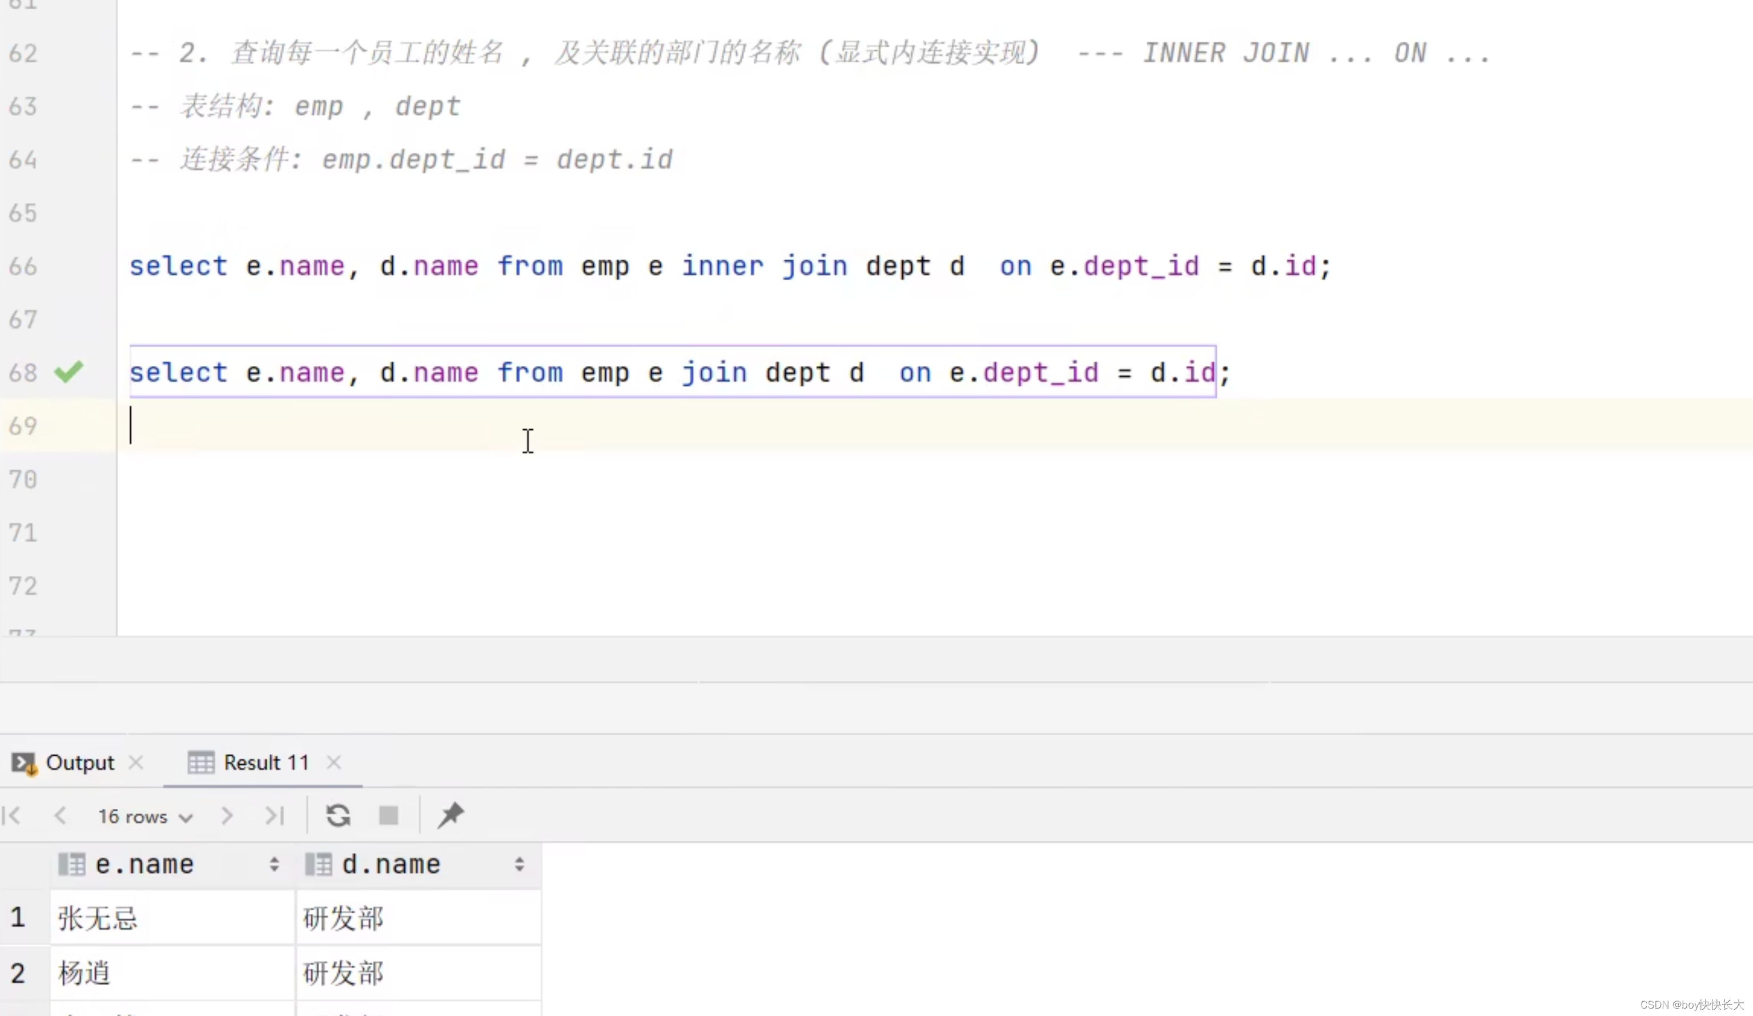1753x1016 pixels.
Task: Click the navigate to last row icon
Action: point(274,815)
